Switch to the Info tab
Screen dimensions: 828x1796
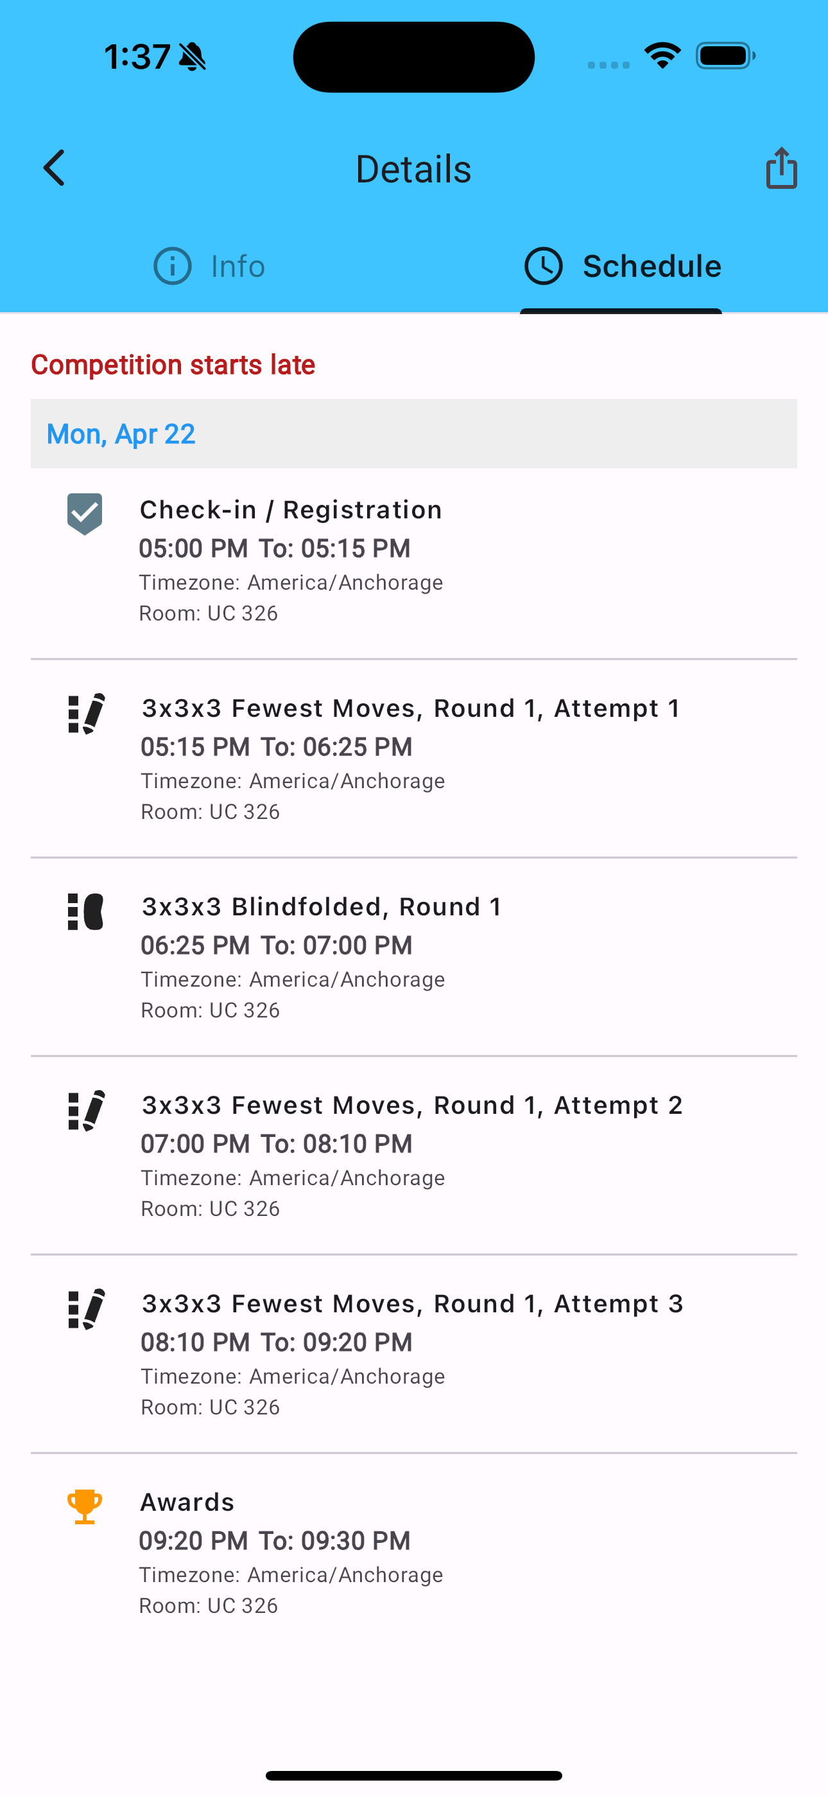209,266
